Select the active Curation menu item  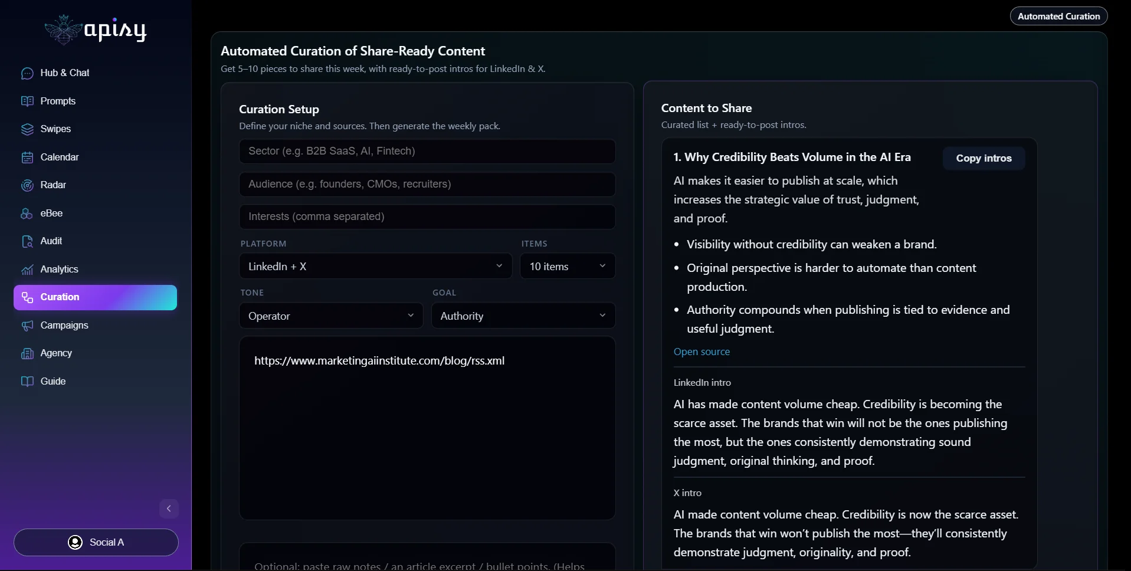tap(95, 297)
